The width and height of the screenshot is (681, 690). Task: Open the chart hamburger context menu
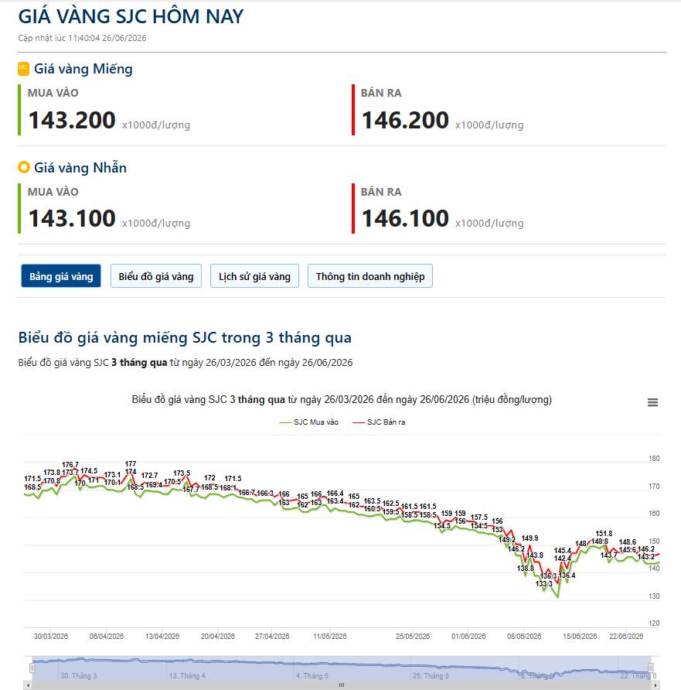tap(652, 402)
